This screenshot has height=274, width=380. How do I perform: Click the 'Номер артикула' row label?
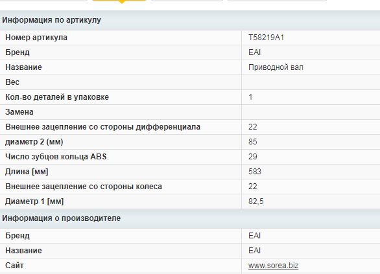(36, 38)
